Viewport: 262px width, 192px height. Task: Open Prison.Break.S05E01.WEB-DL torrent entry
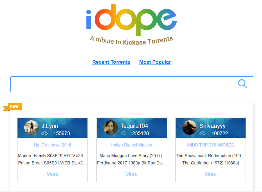click(52, 163)
